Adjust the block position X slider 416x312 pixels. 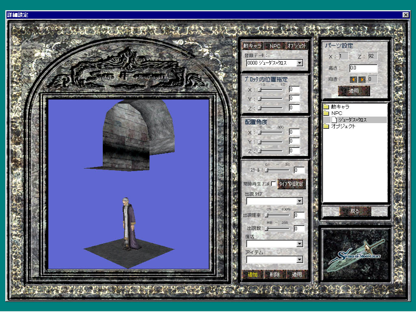tap(270, 90)
